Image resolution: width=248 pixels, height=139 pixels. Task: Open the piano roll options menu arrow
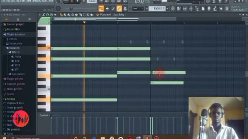click(x=40, y=15)
